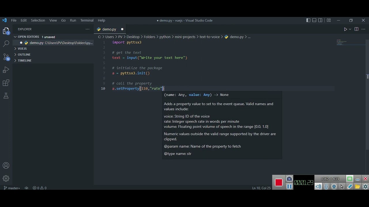Select the green region rectangle in recorder

350,179
